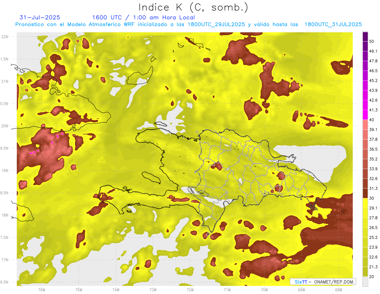
Task: Click the "68W" longitude axis label
Action: 339,290
